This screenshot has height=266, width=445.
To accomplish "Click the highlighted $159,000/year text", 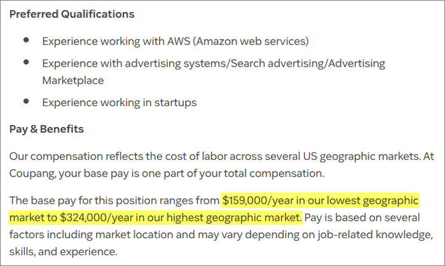I will tap(258, 201).
